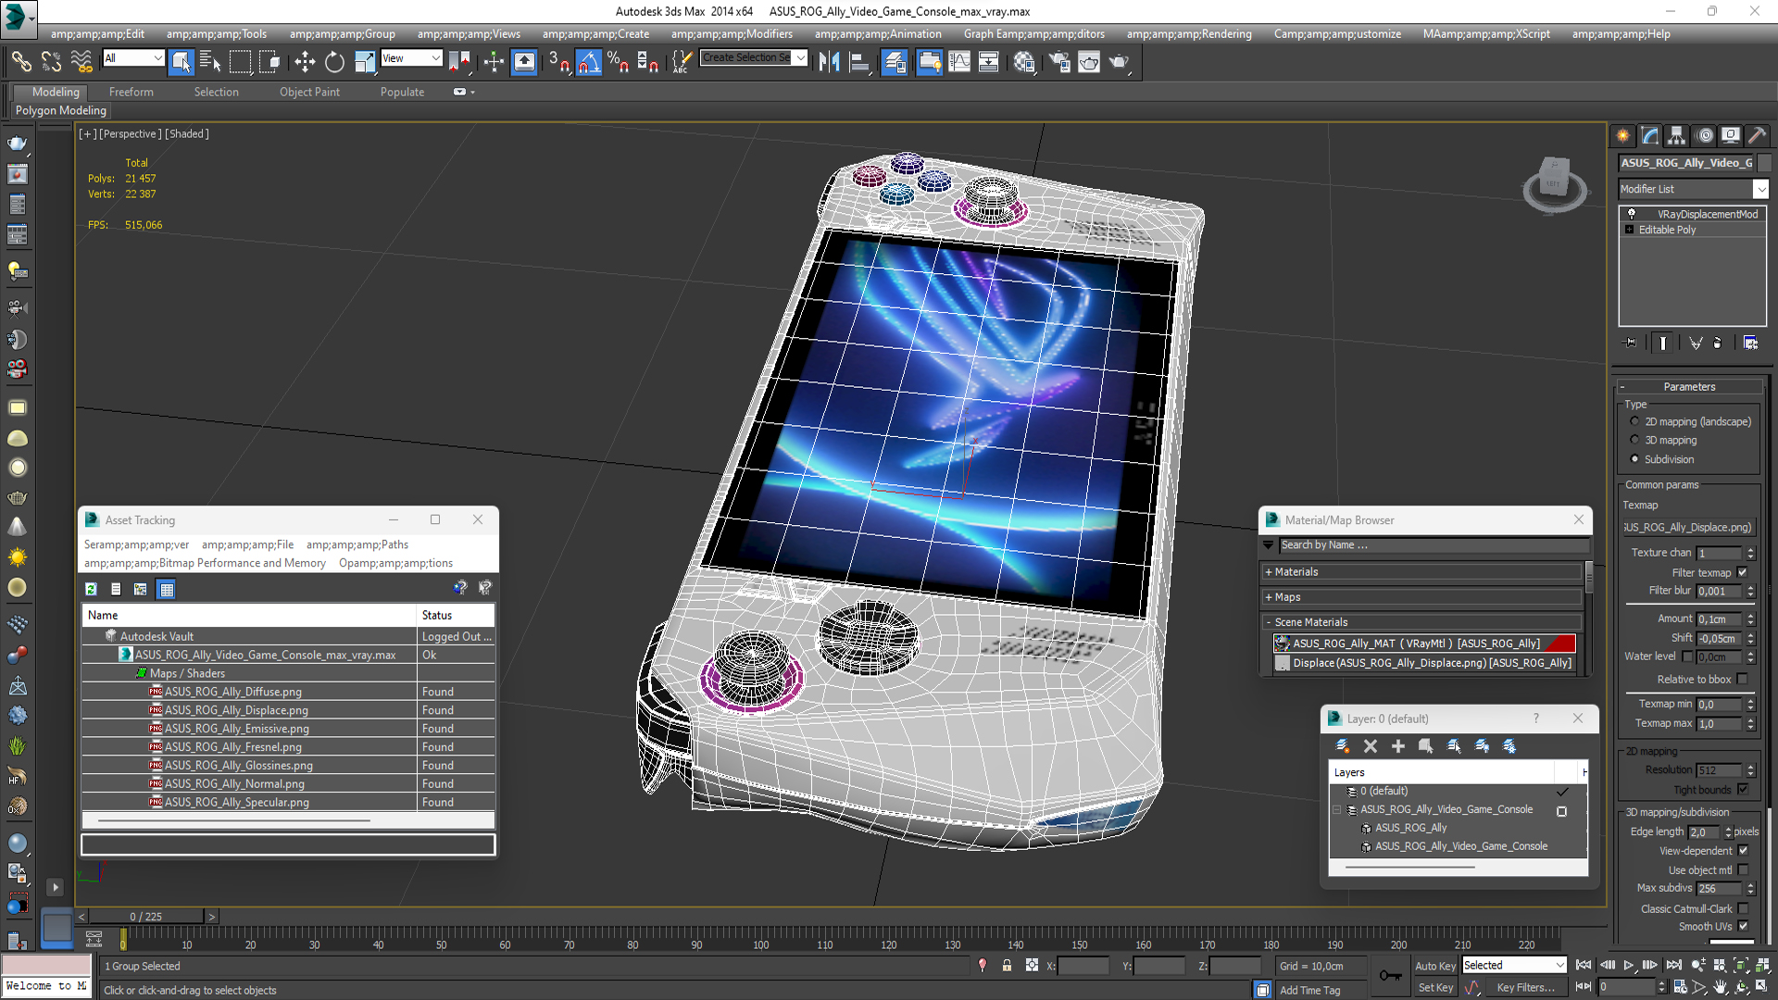Open the Render Setup icon

coord(1059,62)
